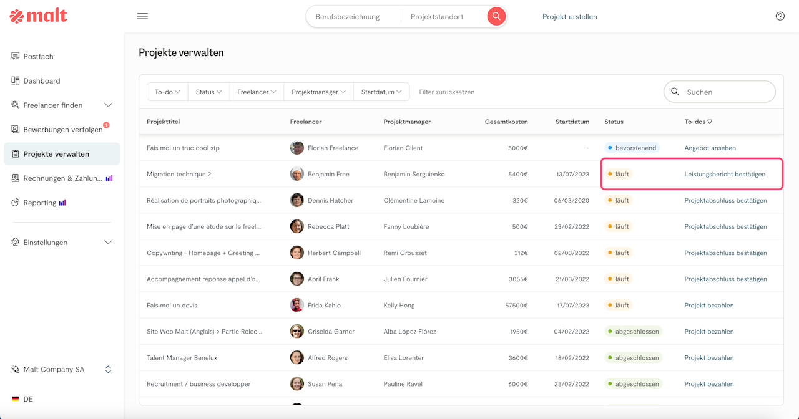Click the Postfach inbox icon
The height and width of the screenshot is (419, 799).
coord(16,56)
